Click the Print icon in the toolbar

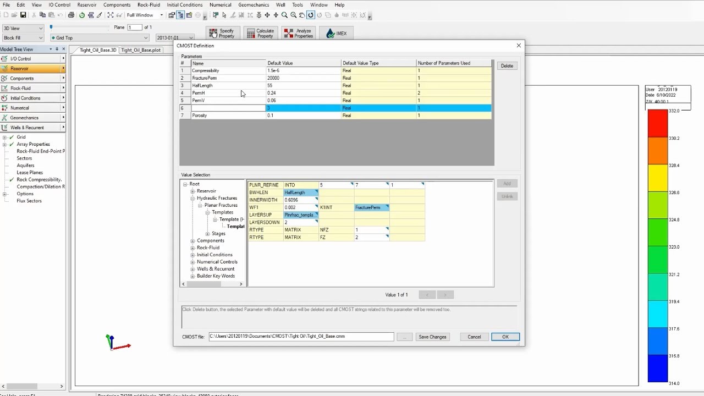[x=71, y=15]
